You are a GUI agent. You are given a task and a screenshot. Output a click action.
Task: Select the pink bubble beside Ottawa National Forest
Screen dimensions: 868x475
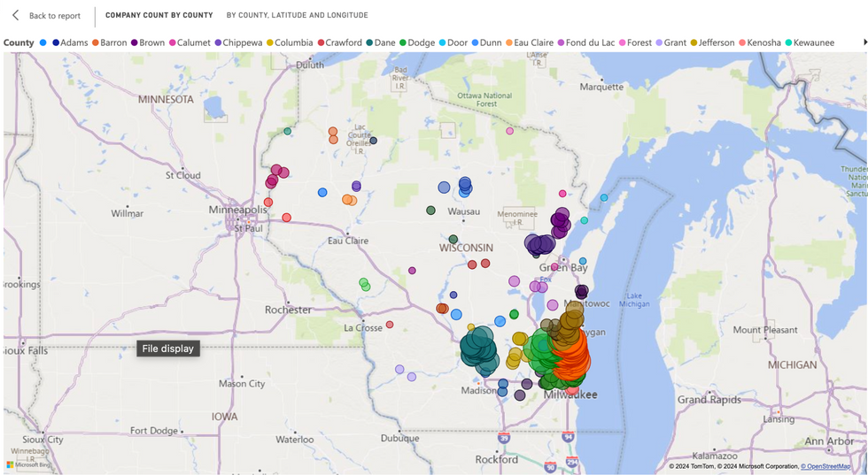(510, 131)
